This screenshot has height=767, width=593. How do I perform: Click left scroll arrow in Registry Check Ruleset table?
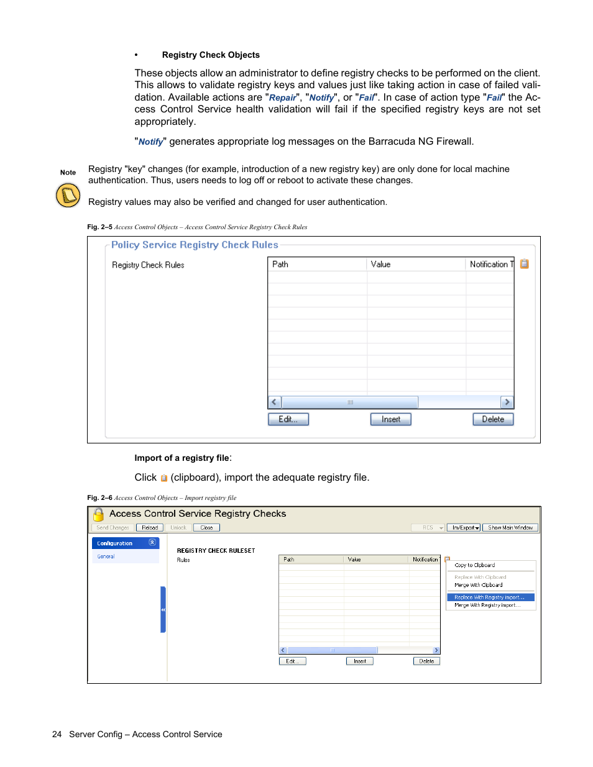point(283,650)
